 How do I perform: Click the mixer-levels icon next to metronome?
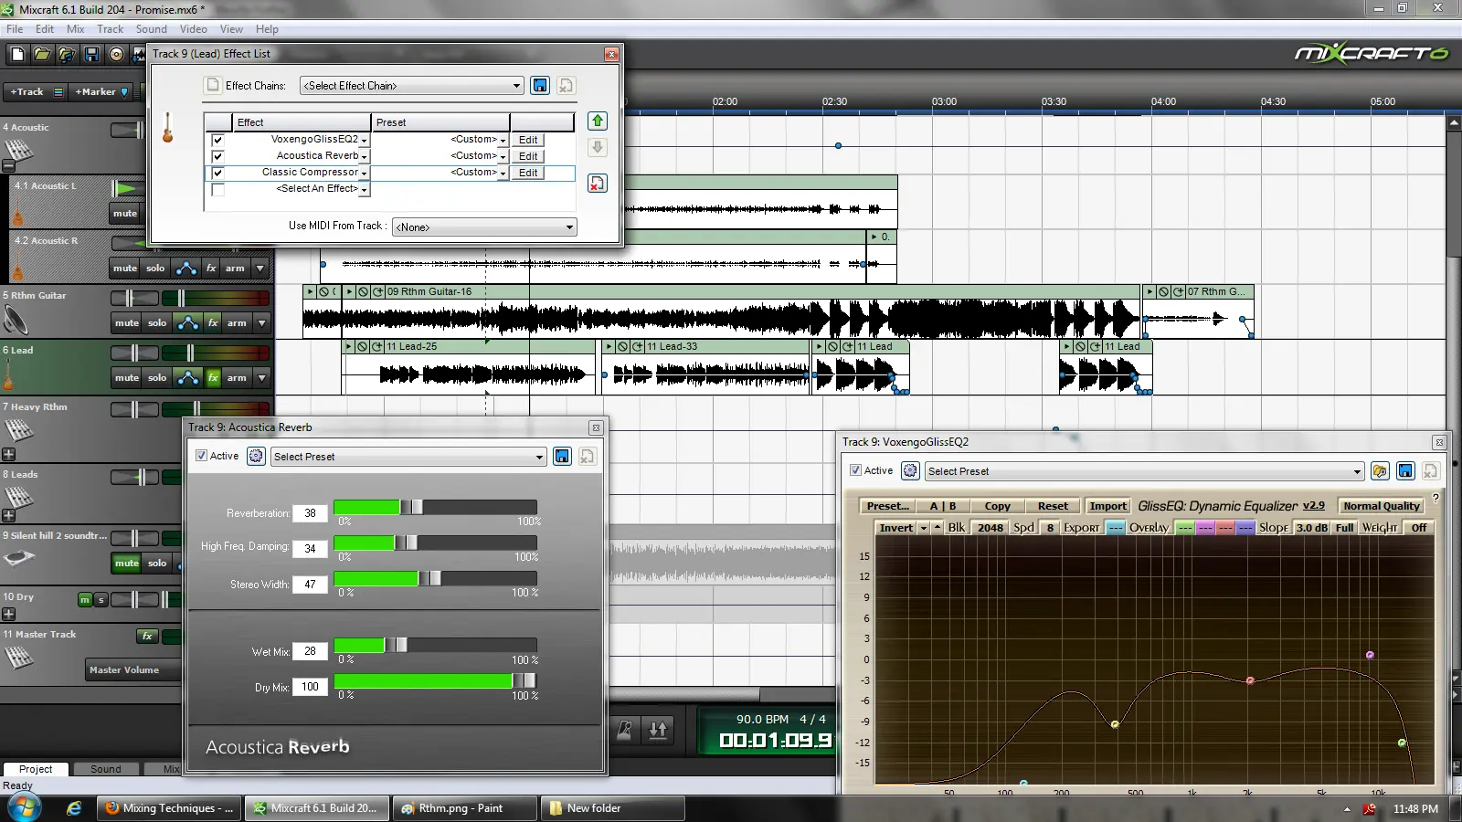pos(659,730)
